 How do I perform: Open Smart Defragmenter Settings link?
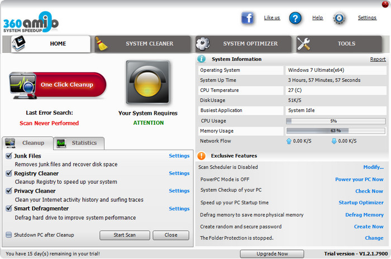tap(179, 209)
